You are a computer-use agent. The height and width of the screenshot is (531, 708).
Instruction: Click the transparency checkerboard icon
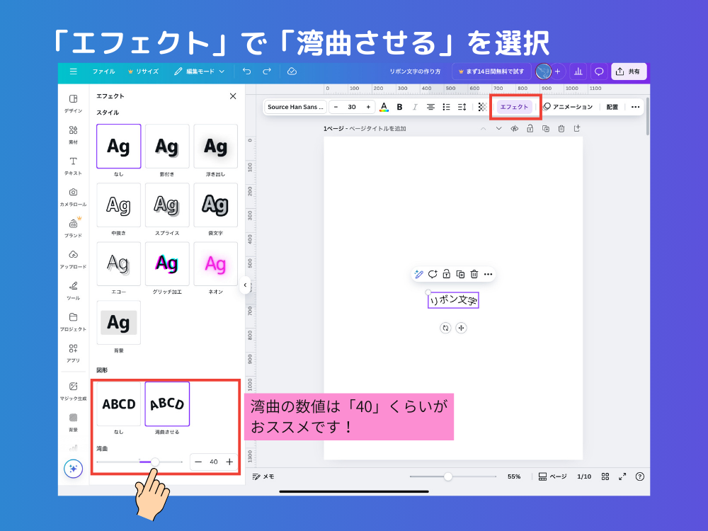(482, 107)
